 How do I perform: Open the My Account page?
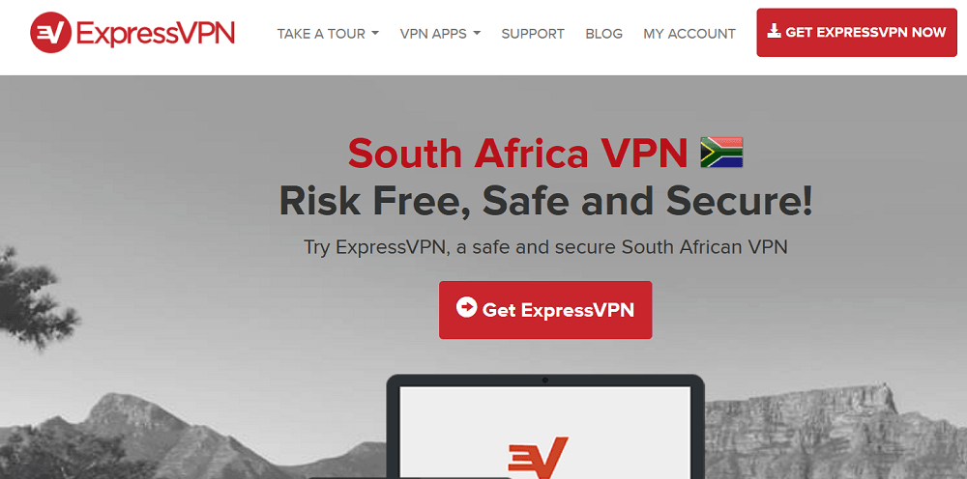[689, 33]
